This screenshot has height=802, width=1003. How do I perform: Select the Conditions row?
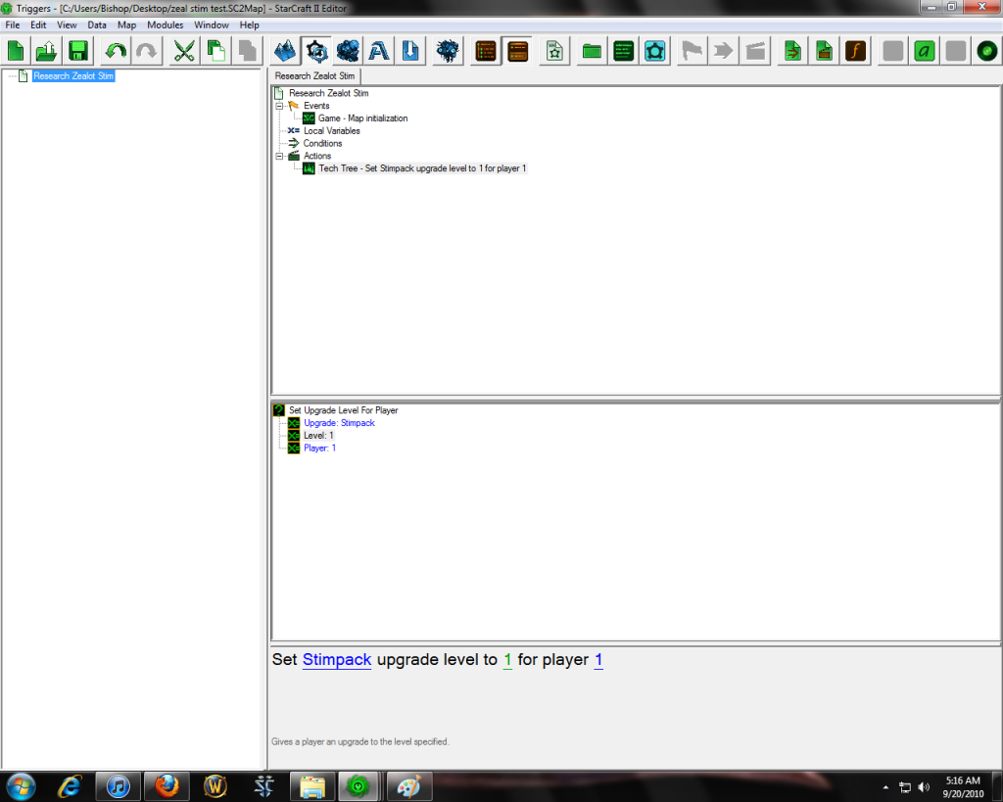pyautogui.click(x=322, y=143)
